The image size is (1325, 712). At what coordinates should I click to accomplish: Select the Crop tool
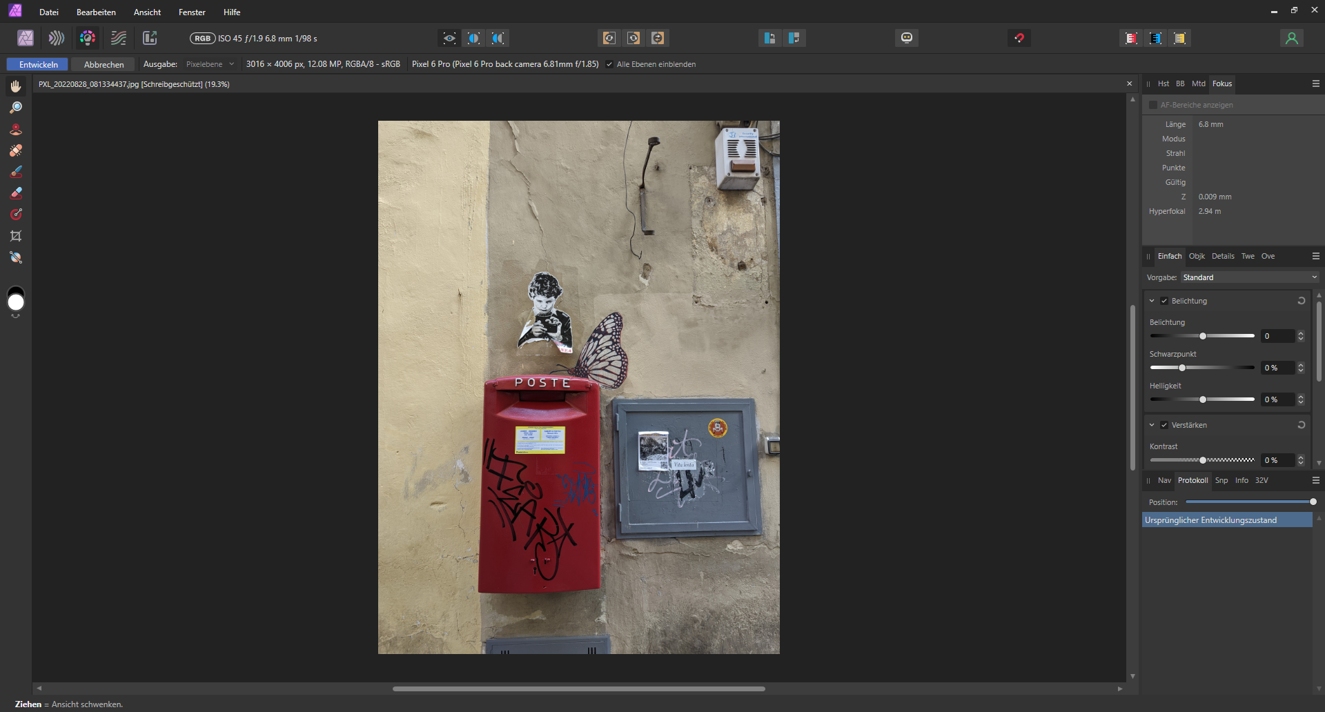[x=16, y=236]
